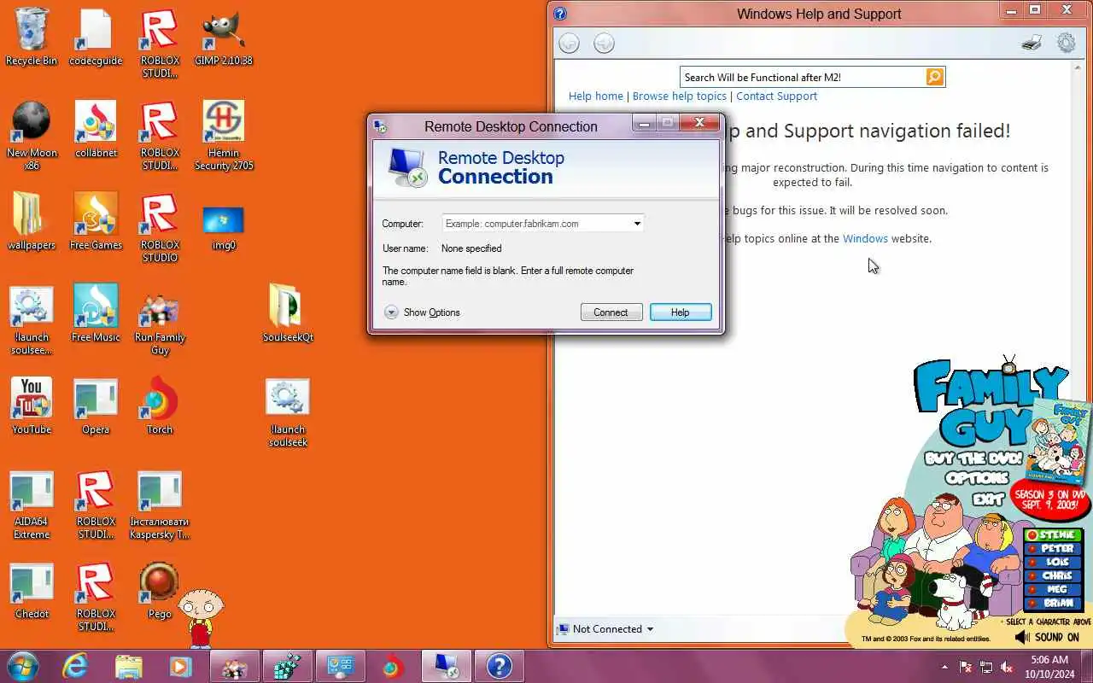Viewport: 1093px width, 683px height.
Task: Open the collabnet desktop shortcut
Action: [96, 130]
